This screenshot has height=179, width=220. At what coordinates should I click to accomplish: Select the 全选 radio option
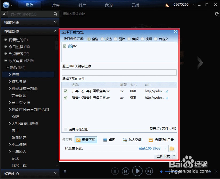(x=89, y=39)
